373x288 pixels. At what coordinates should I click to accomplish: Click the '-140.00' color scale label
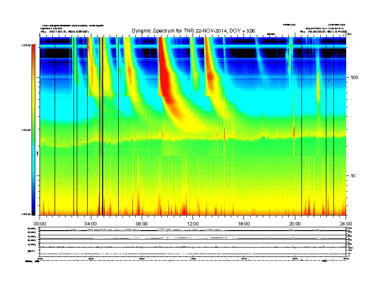[26, 130]
